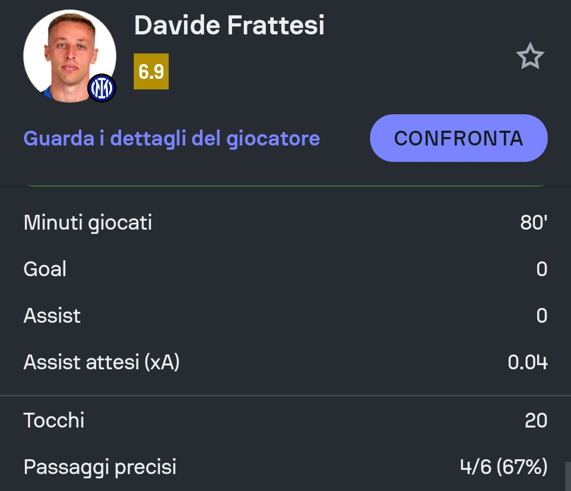Tap the favorite star icon
Viewport: 571px width, 491px height.
[530, 57]
